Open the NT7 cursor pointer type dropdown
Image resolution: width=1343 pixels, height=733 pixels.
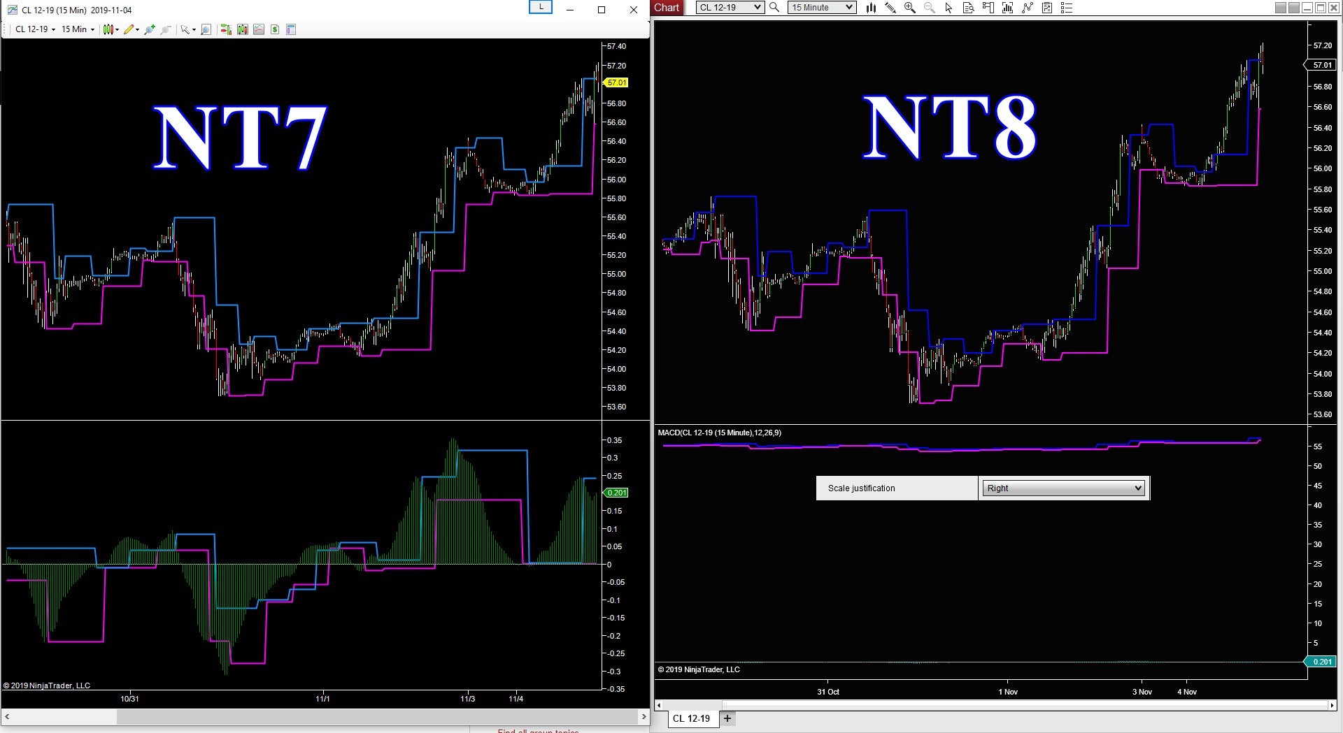pos(187,29)
